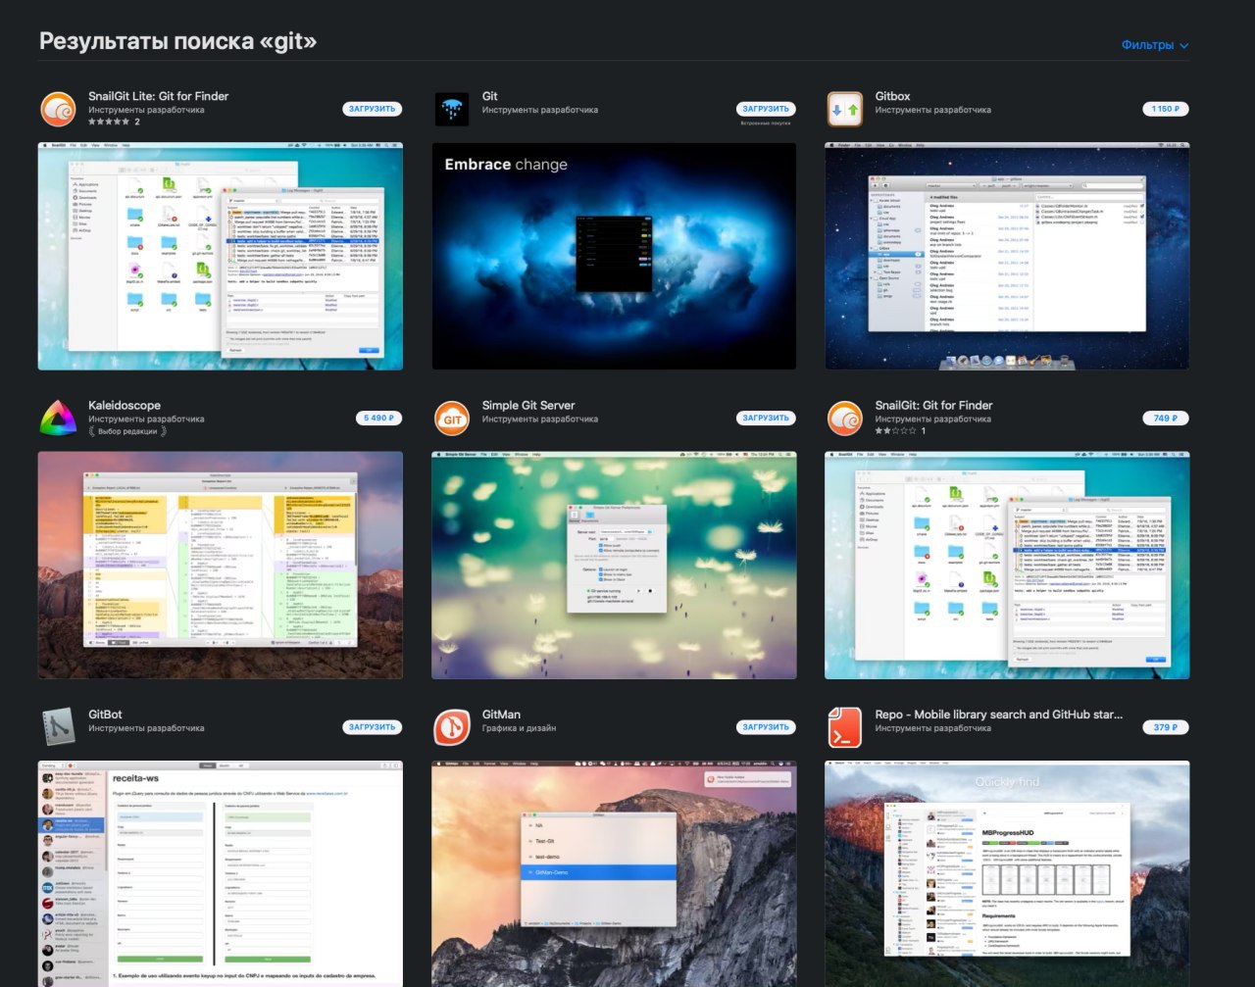Image resolution: width=1255 pixels, height=987 pixels.
Task: Open SnailGit Lite: Git for Finder title
Action: (x=158, y=96)
